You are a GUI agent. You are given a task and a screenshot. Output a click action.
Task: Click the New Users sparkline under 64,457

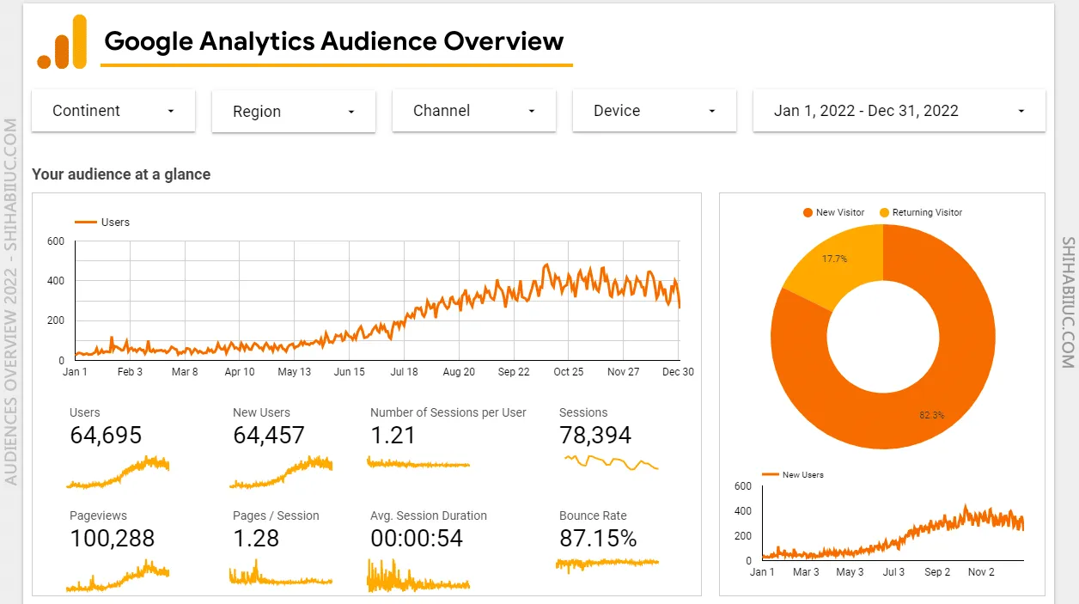click(281, 473)
